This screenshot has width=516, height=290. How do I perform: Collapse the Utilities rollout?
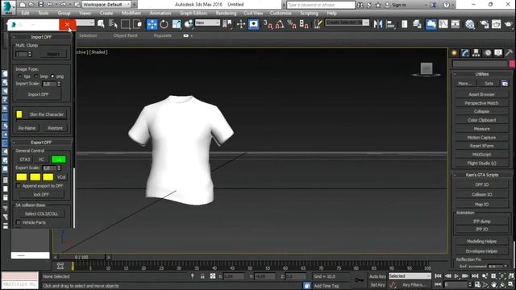(481, 74)
